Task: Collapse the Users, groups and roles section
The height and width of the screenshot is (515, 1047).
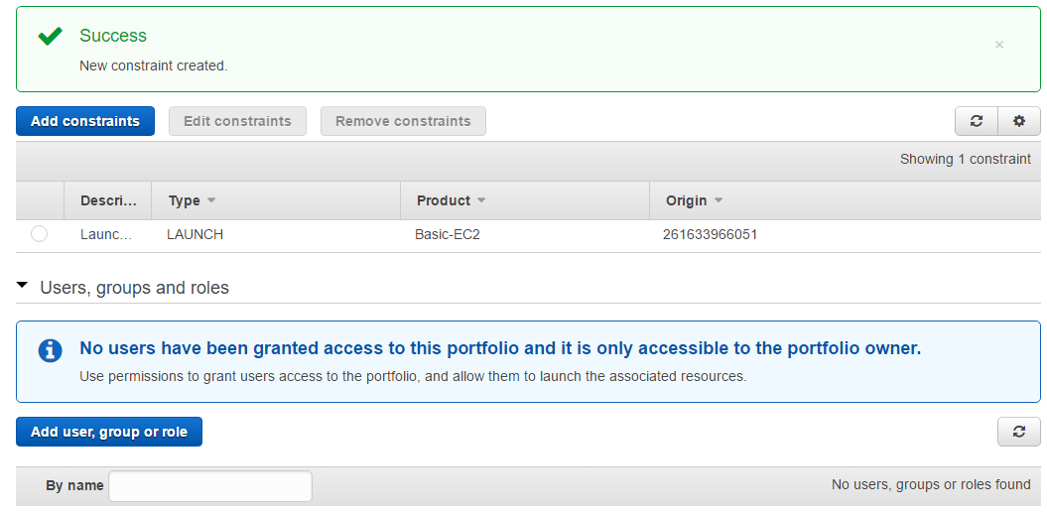Action: [23, 287]
